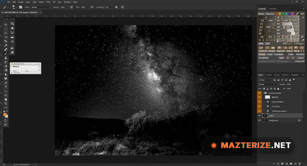This screenshot has width=307, height=166.
Task: Open the Window menu
Action: (67, 2)
